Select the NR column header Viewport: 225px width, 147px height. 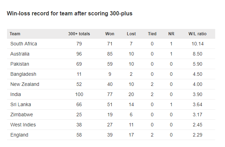coord(171,34)
